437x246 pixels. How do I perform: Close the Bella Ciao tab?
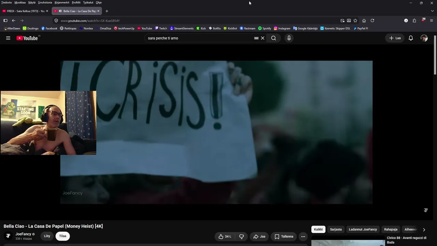[x=98, y=11]
